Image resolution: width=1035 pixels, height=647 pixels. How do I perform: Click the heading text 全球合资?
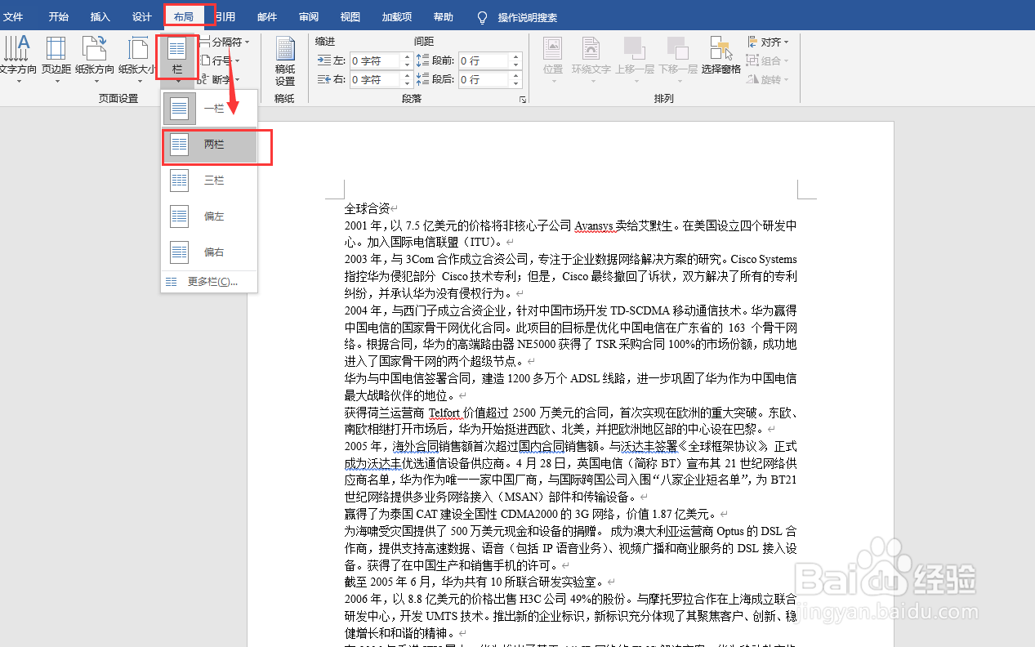pyautogui.click(x=367, y=208)
